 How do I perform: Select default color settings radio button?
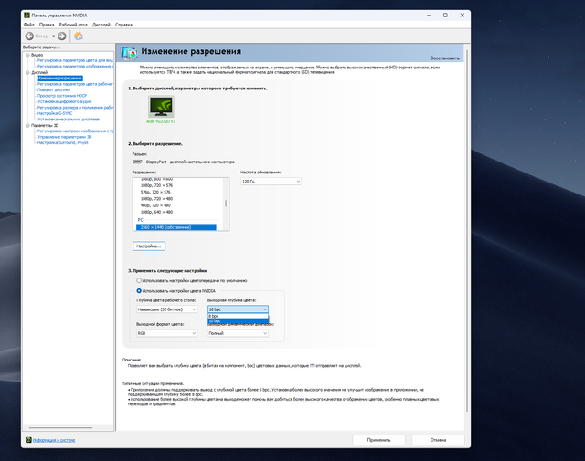point(139,280)
